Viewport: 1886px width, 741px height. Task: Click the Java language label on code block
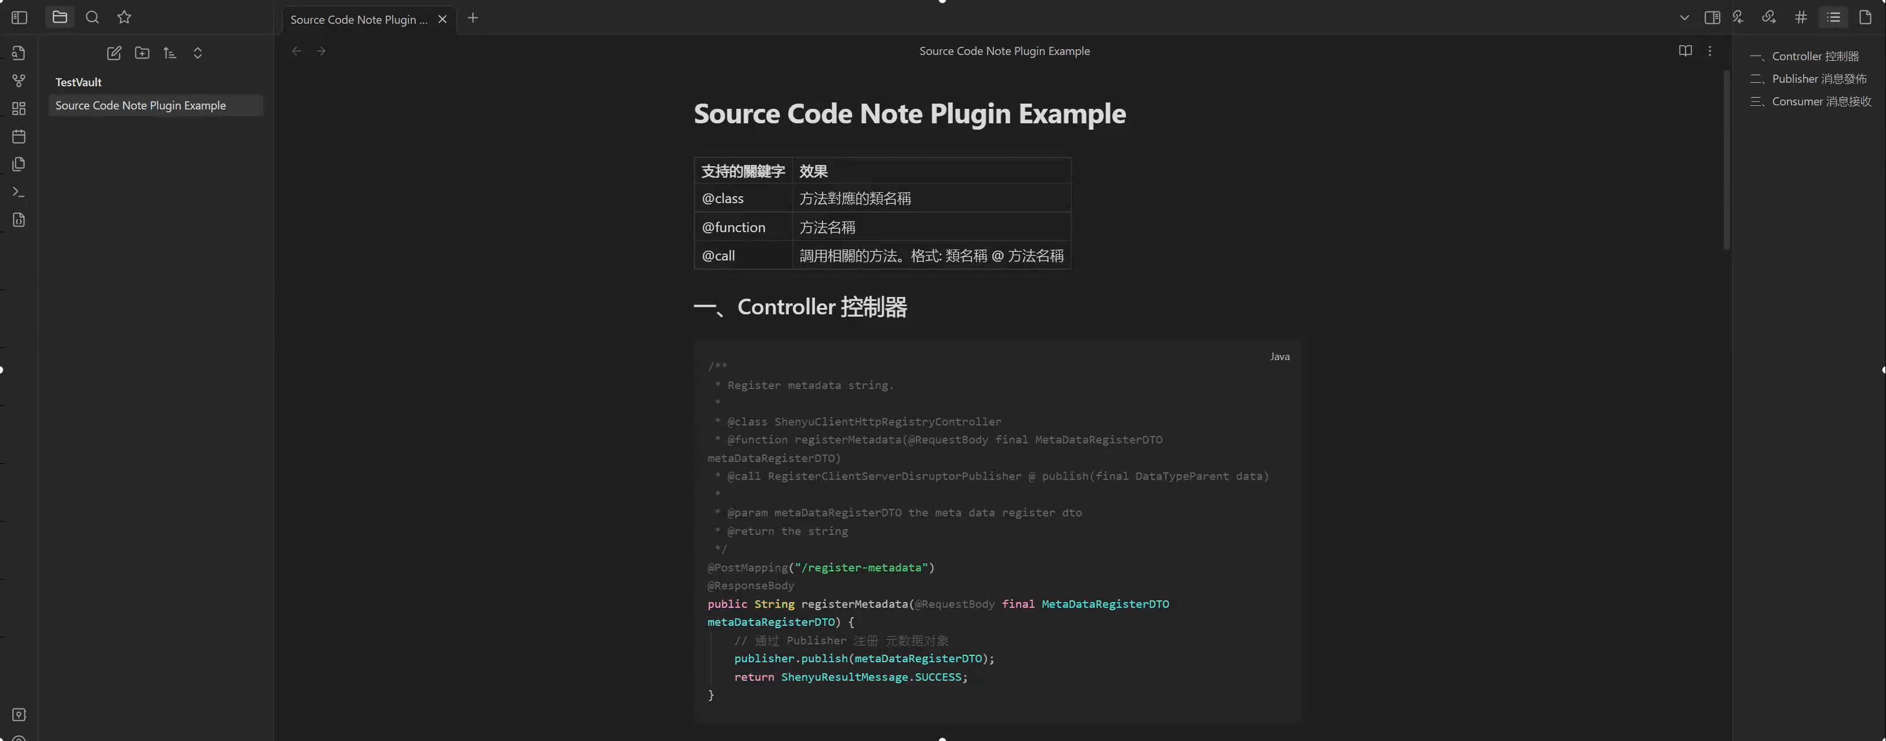coord(1280,357)
